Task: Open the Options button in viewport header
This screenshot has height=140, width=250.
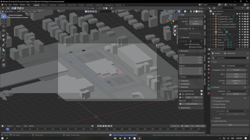Action: click(202, 8)
